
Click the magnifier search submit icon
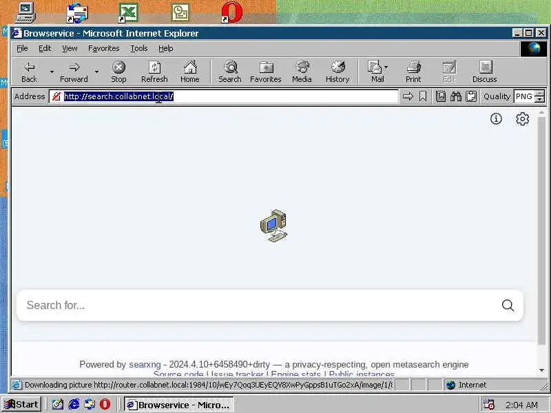(508, 305)
